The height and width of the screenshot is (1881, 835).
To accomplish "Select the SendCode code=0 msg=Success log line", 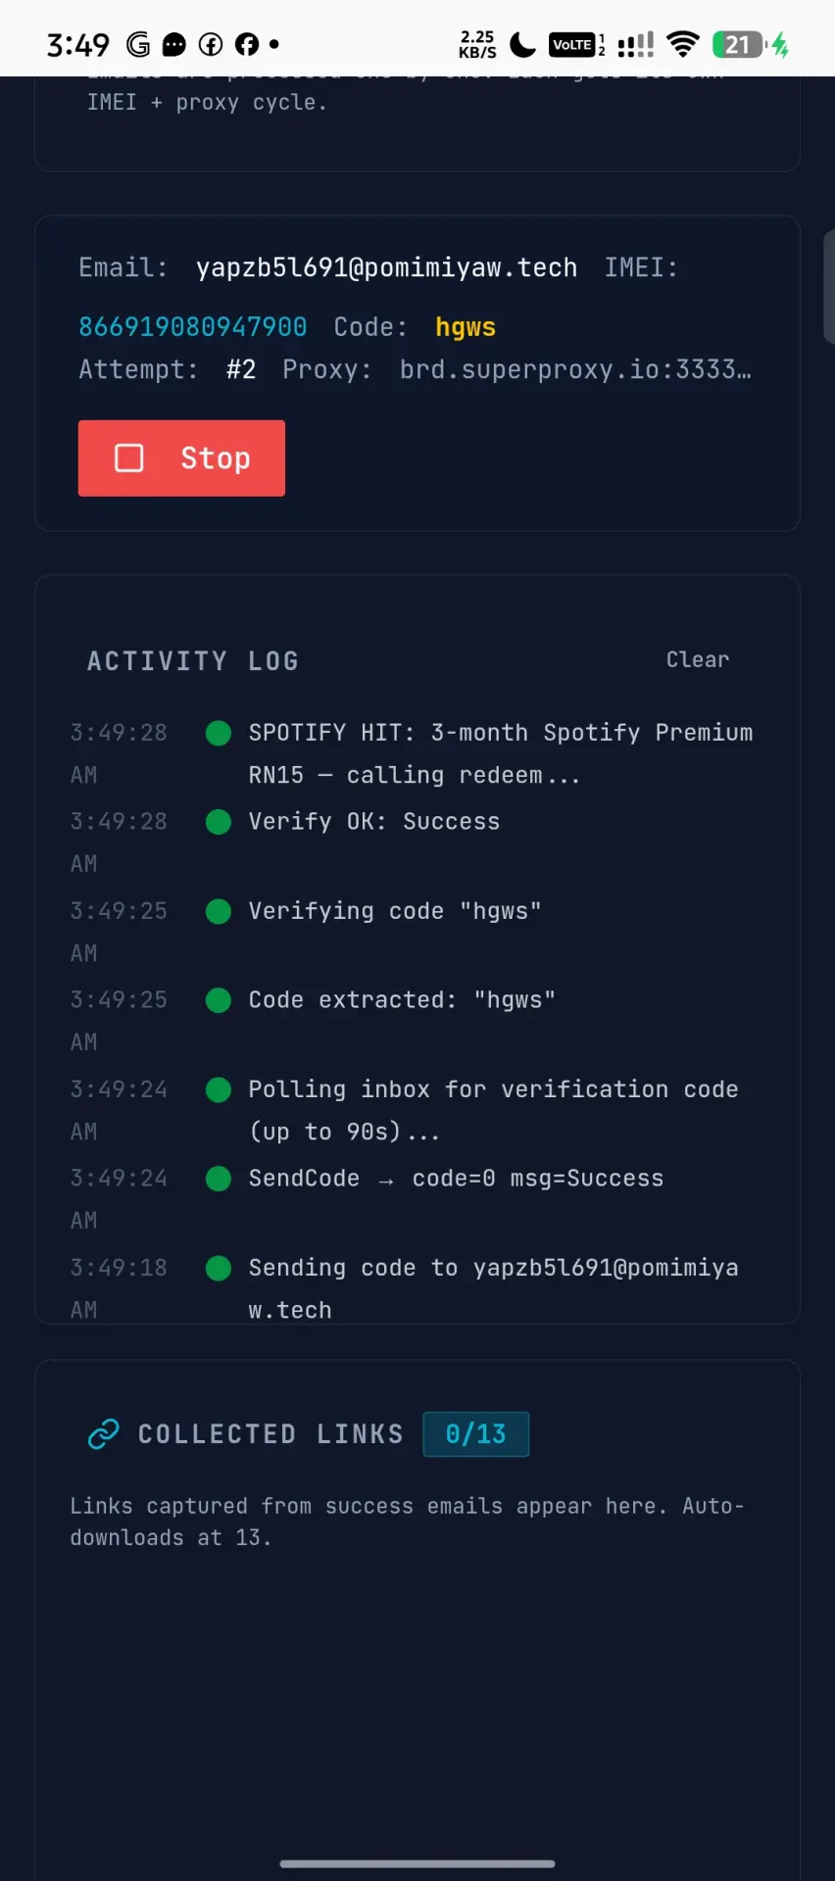I will (456, 1179).
